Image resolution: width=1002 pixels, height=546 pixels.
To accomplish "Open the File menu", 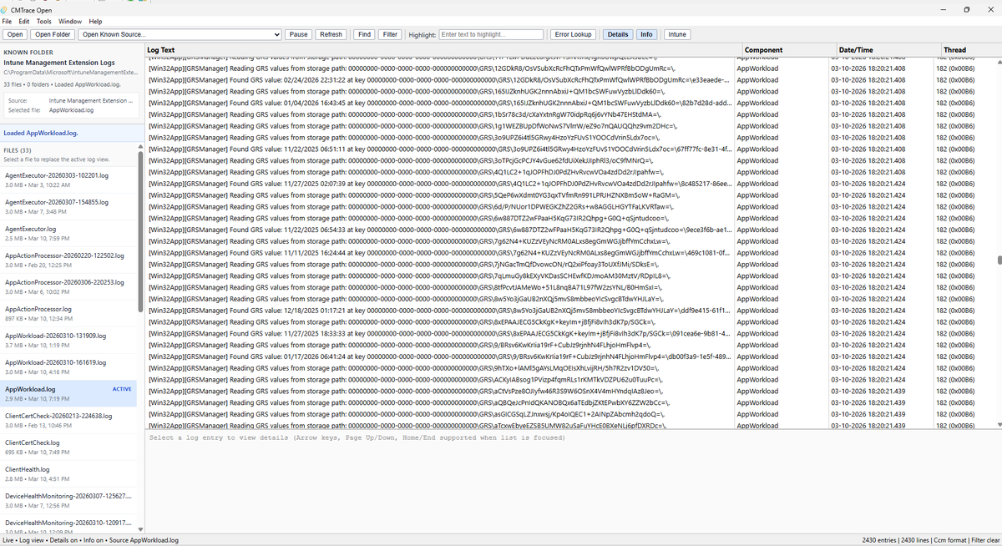I will pyautogui.click(x=8, y=21).
